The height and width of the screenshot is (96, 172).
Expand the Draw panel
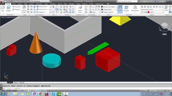click(x=54, y=15)
